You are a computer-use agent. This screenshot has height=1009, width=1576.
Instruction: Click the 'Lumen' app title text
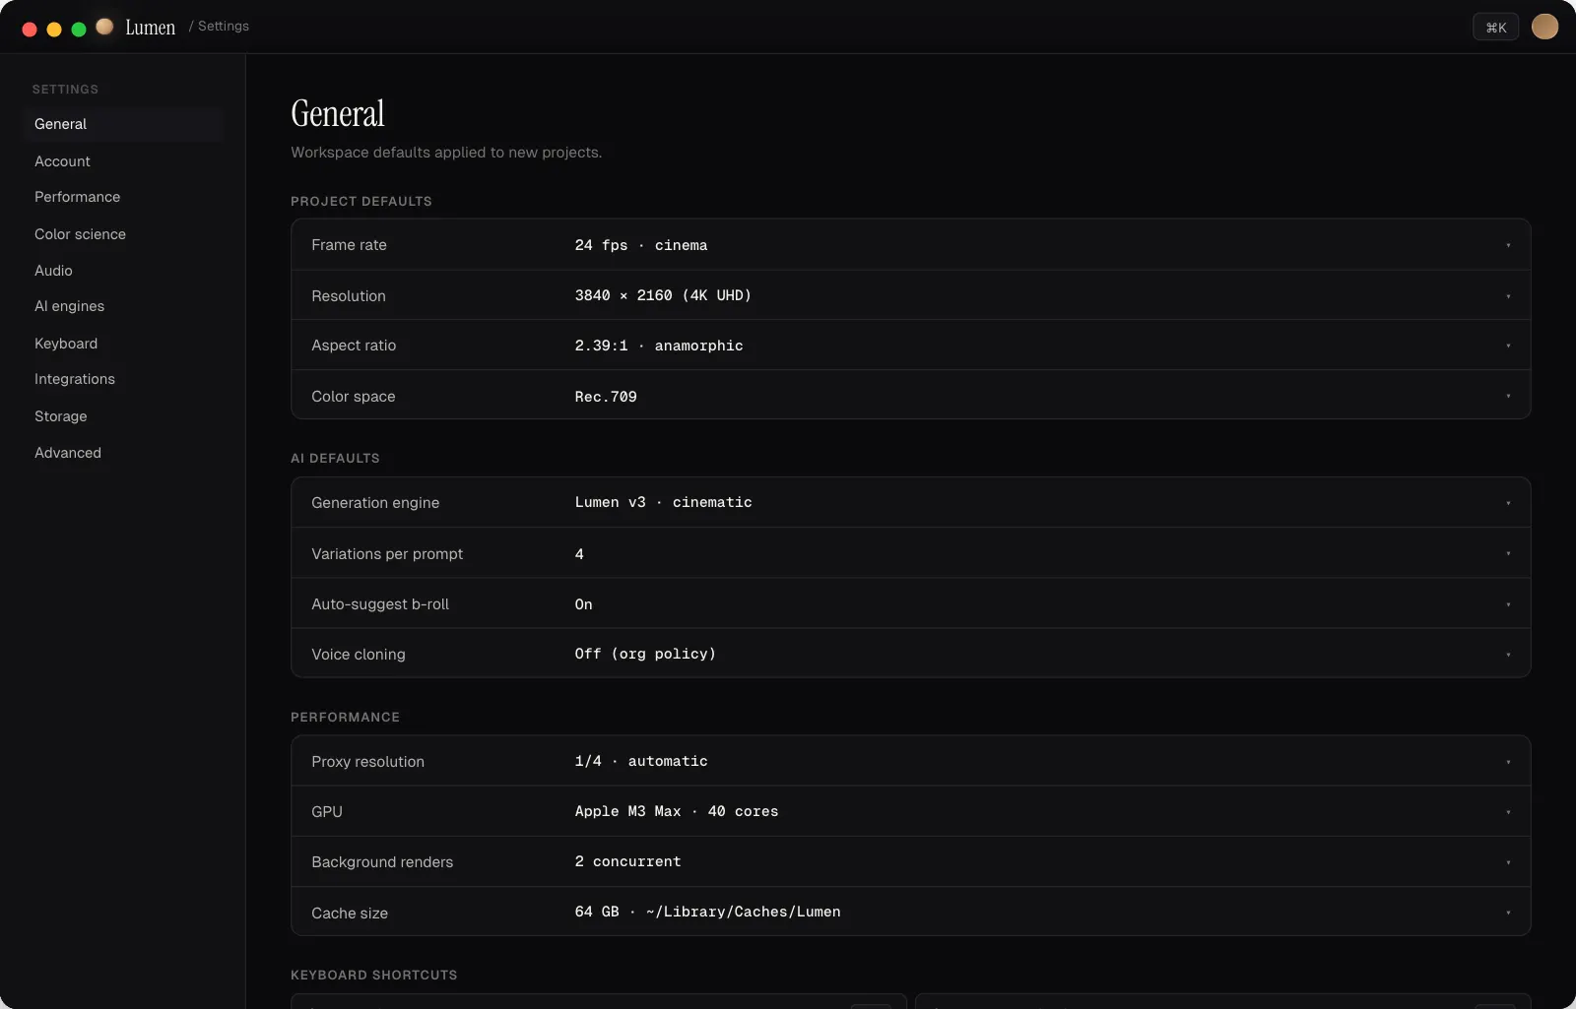(x=151, y=28)
